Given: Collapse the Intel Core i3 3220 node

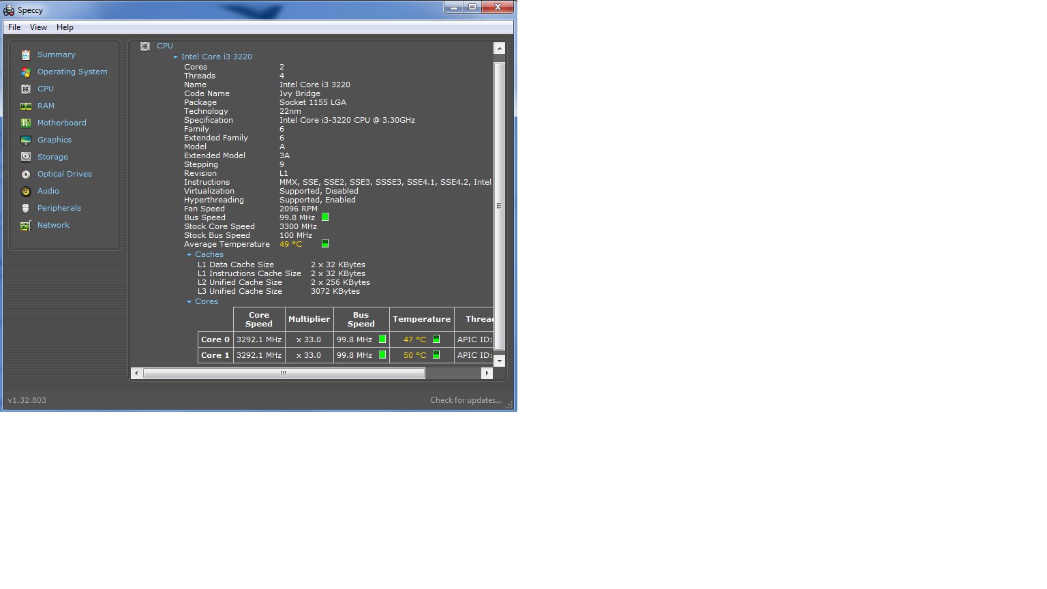Looking at the screenshot, I should (x=175, y=57).
